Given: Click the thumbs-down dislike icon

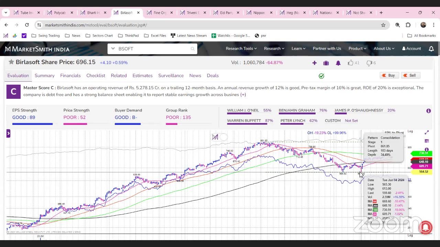Looking at the screenshot, I should [369, 63].
